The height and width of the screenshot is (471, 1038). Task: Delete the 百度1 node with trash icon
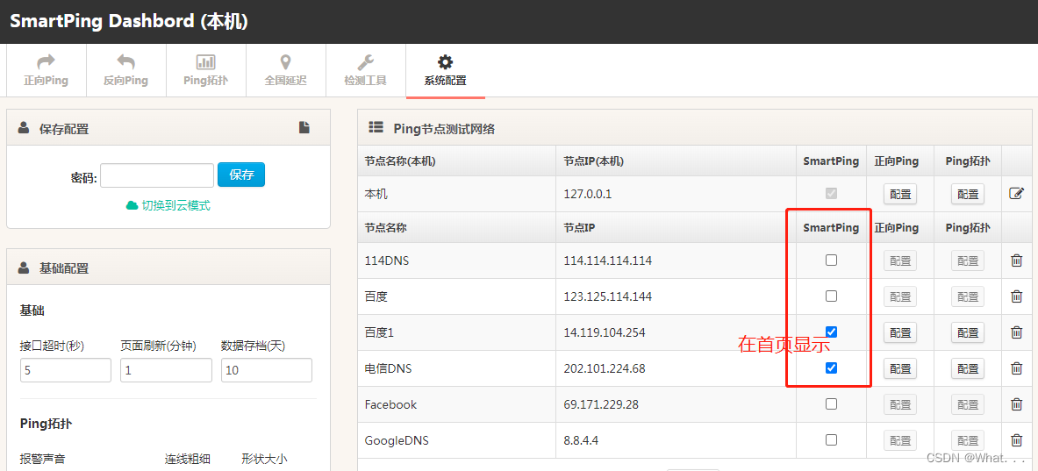1017,332
